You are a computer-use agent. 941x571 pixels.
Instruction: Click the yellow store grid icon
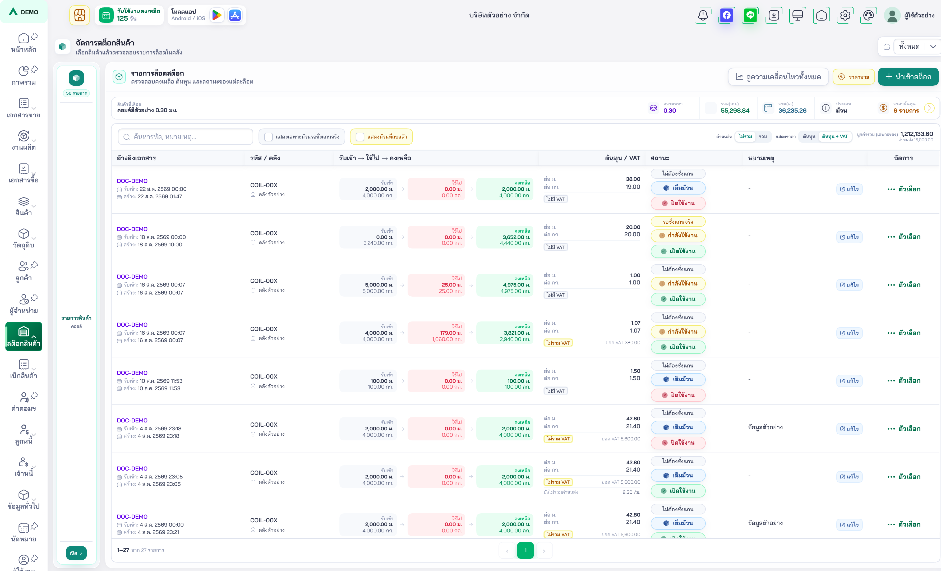click(x=80, y=15)
